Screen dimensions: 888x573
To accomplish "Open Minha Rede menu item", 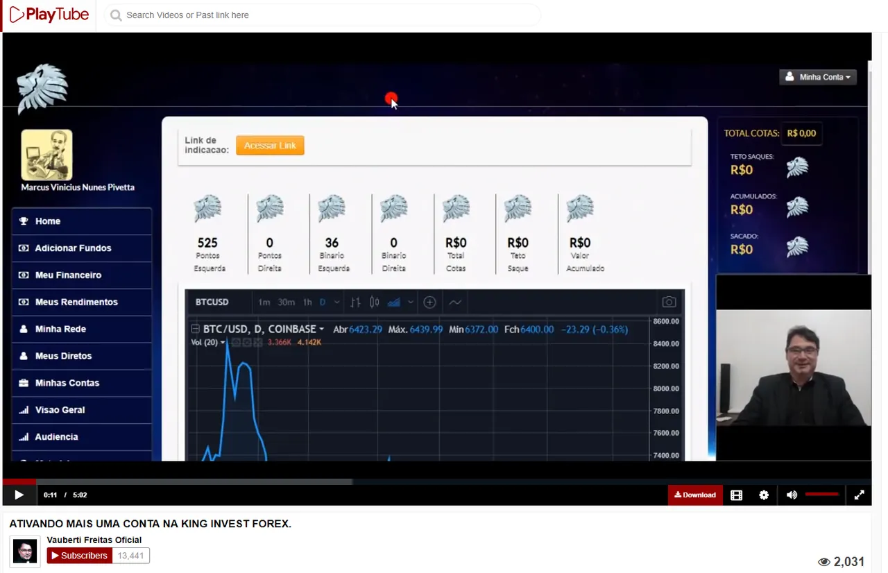I will pyautogui.click(x=82, y=330).
